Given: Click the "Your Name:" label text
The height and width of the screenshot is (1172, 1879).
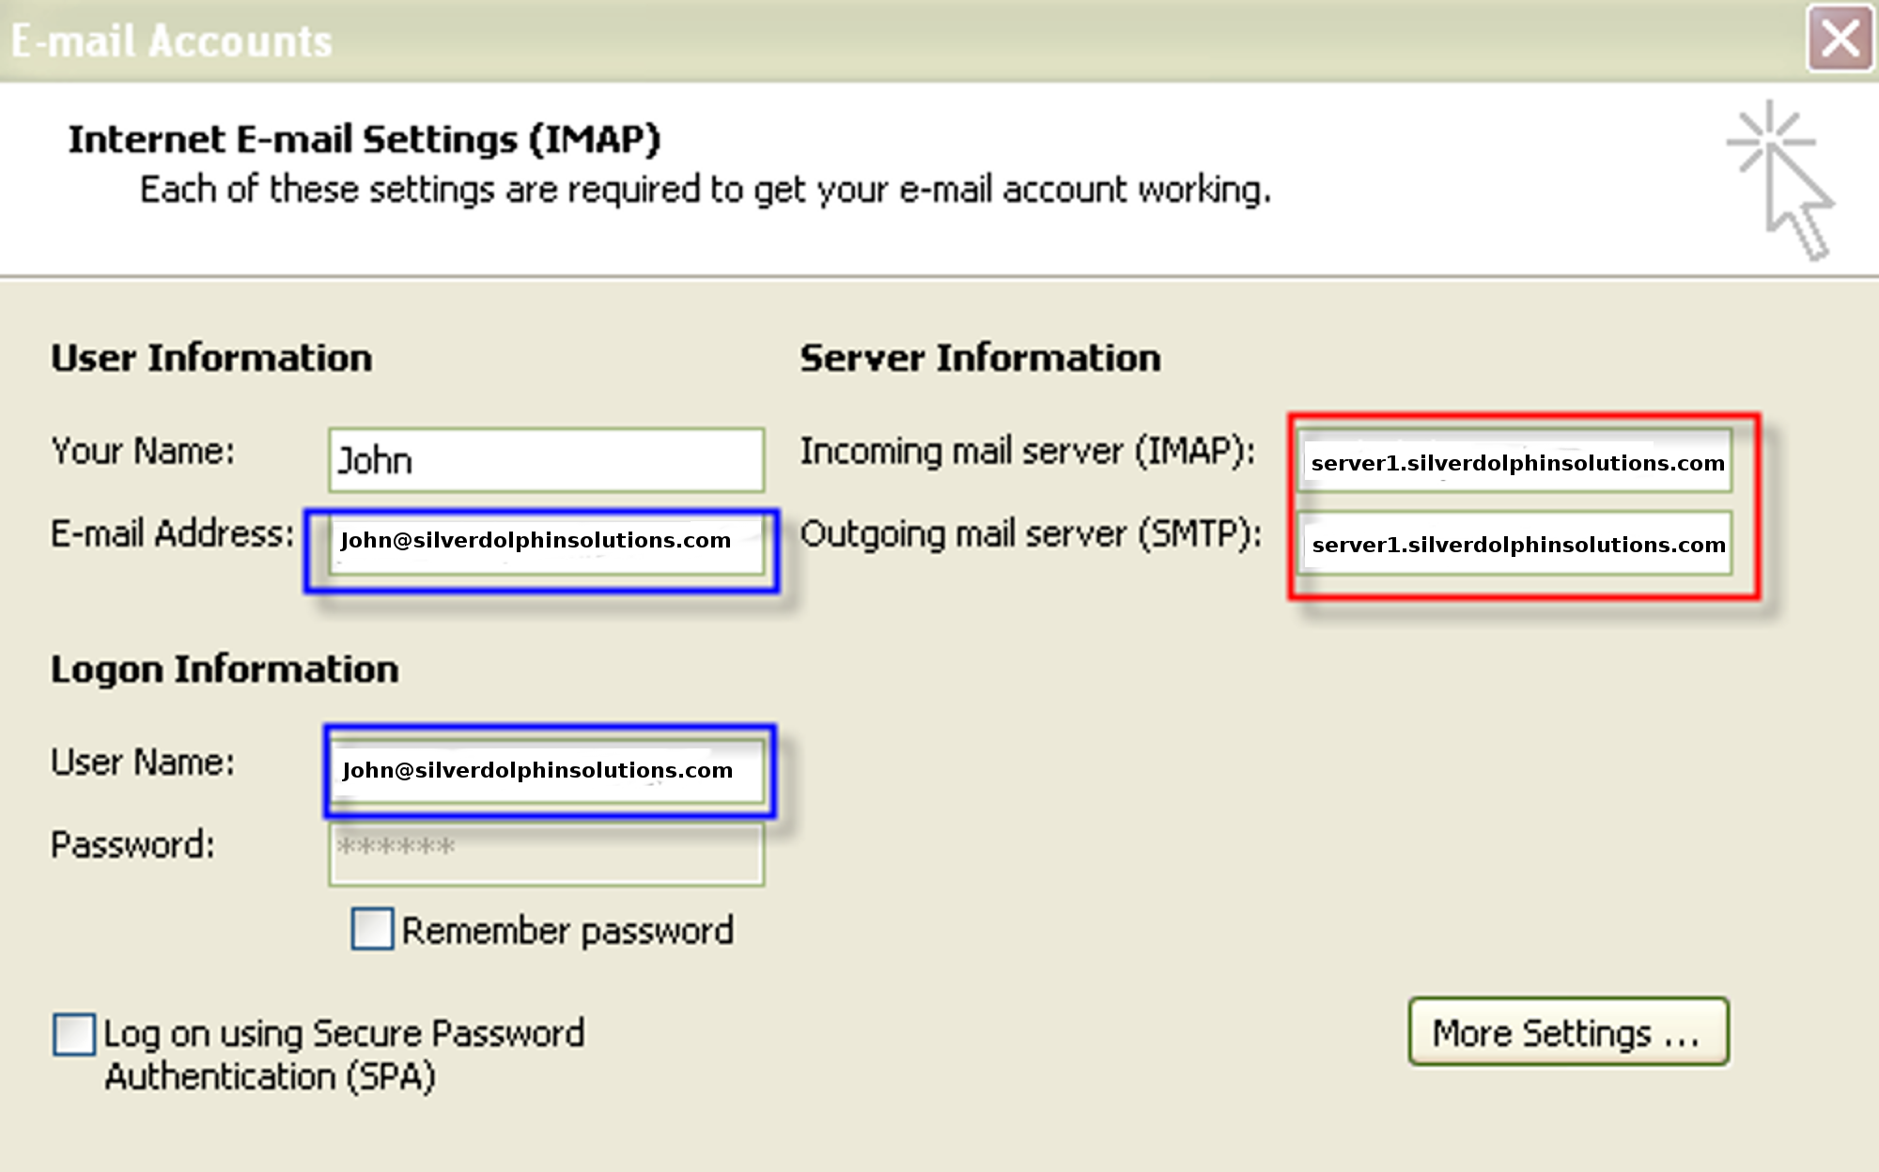Looking at the screenshot, I should pos(143,451).
